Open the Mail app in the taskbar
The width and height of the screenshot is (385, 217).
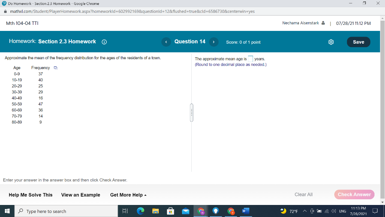[186, 211]
